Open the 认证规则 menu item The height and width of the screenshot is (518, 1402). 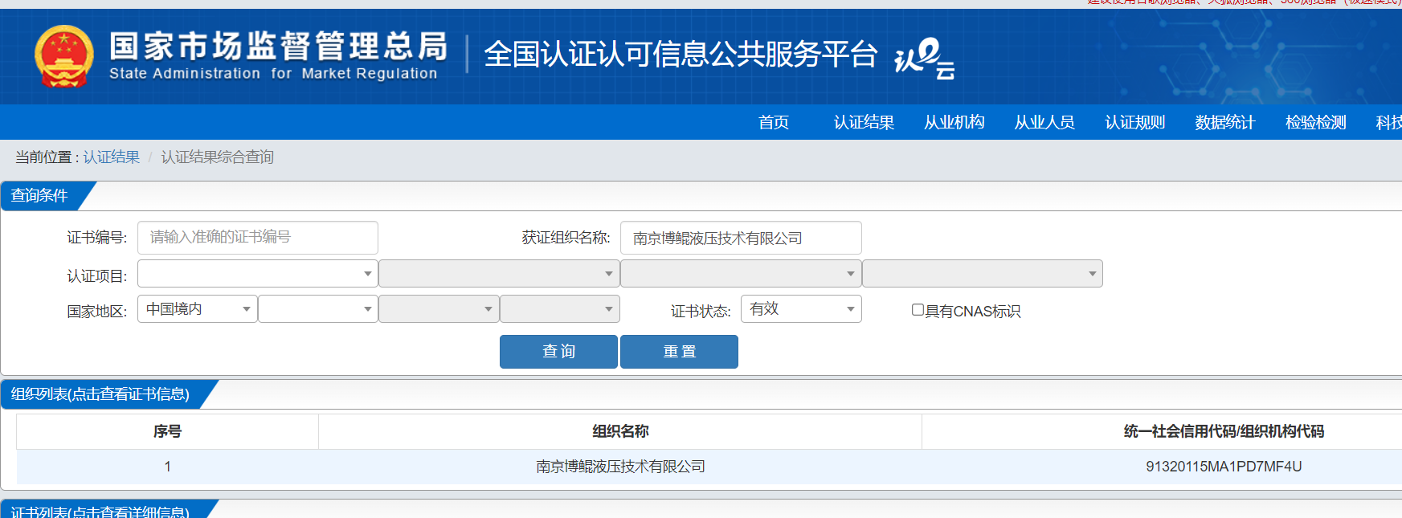pos(1134,122)
